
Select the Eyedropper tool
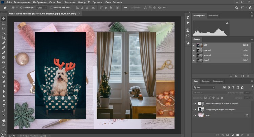[4, 43]
